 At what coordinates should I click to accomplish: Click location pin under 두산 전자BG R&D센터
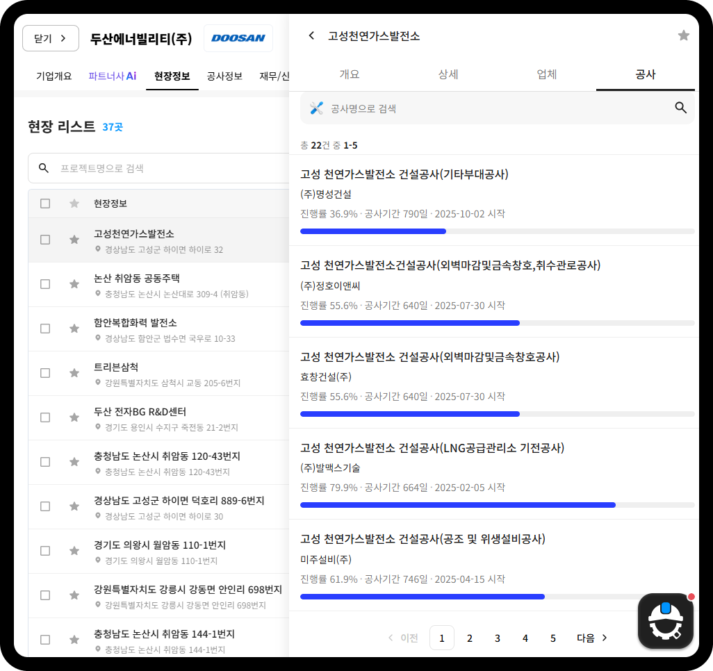point(97,427)
